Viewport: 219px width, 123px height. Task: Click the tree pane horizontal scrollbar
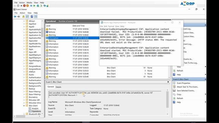pos(21,116)
